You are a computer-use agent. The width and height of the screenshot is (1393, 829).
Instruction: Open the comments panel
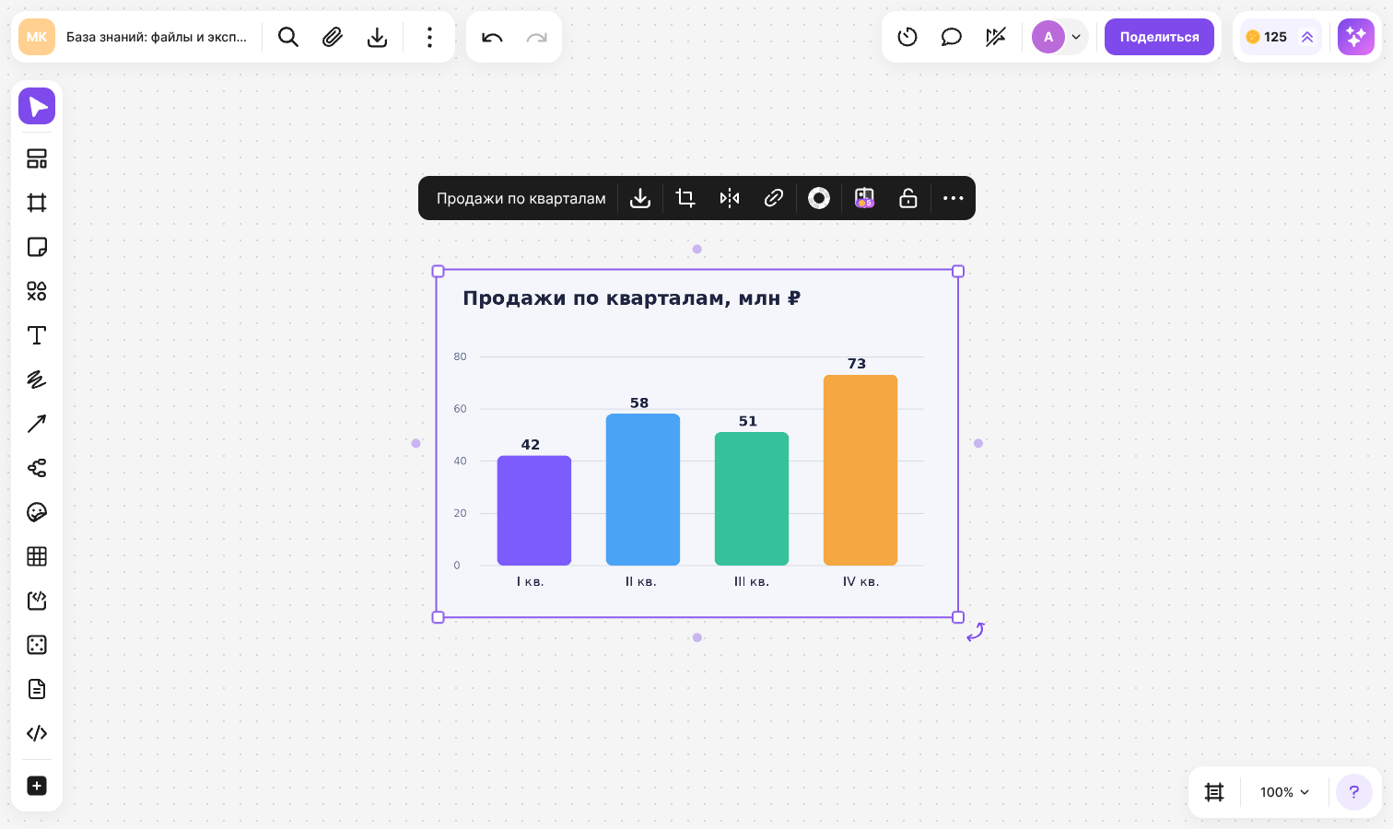point(952,37)
